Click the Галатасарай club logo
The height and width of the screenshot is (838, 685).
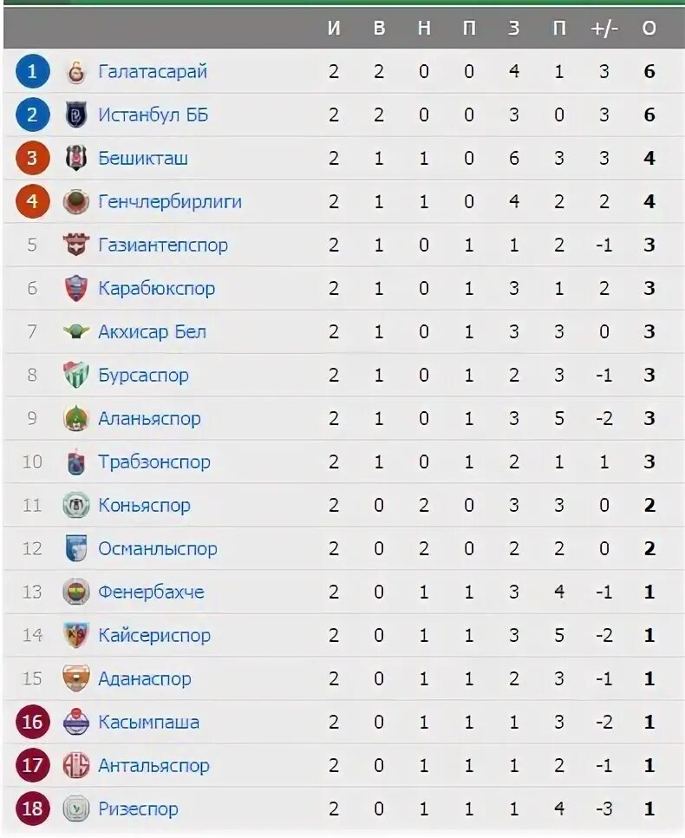(76, 72)
